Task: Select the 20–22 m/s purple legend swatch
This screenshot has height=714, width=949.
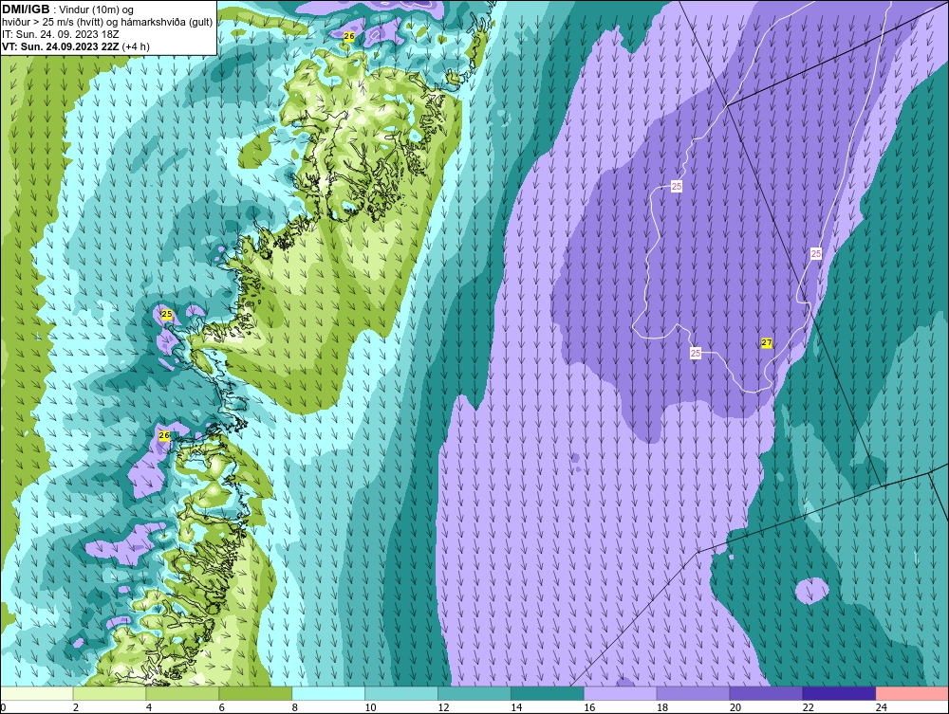Action: 766,693
